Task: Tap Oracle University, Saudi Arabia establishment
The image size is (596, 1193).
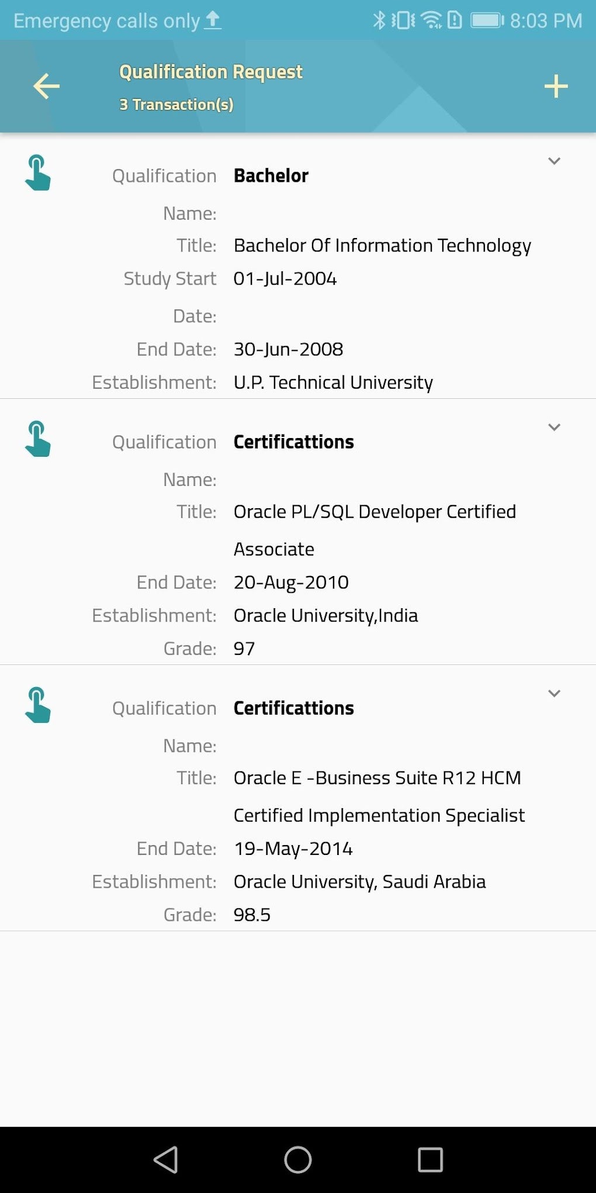Action: [359, 882]
